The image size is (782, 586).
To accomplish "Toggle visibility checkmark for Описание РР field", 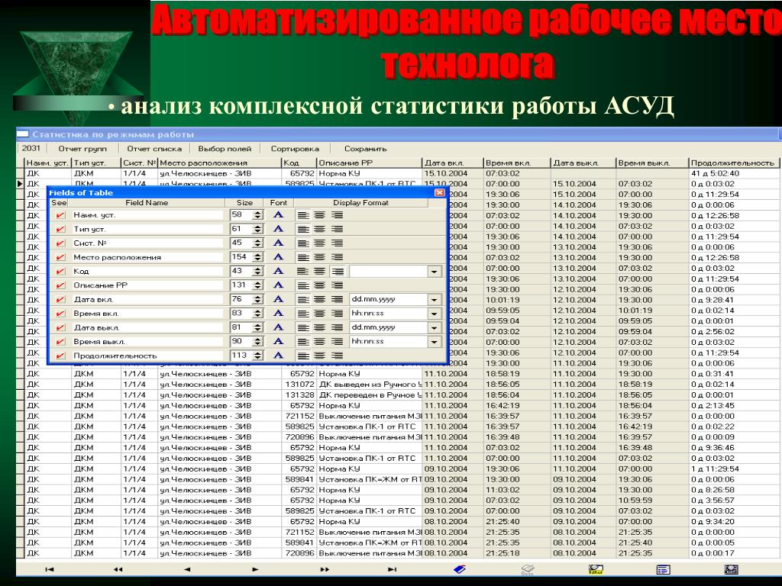I will point(60,285).
